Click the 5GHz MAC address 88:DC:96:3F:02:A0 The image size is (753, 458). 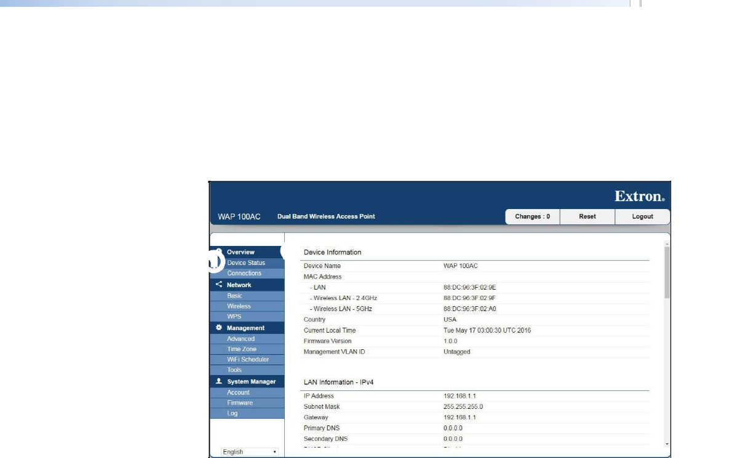pyautogui.click(x=469, y=309)
